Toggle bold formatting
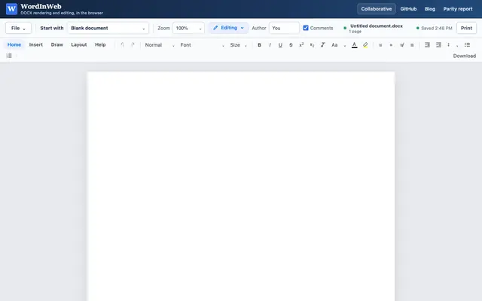This screenshot has height=301, width=482. (259, 45)
